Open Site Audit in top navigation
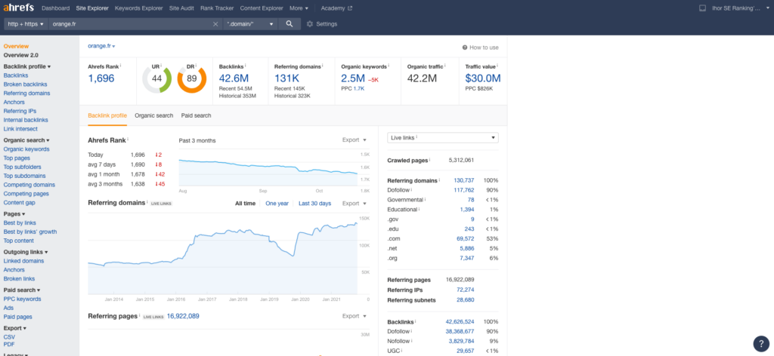This screenshot has width=774, height=356. point(181,8)
